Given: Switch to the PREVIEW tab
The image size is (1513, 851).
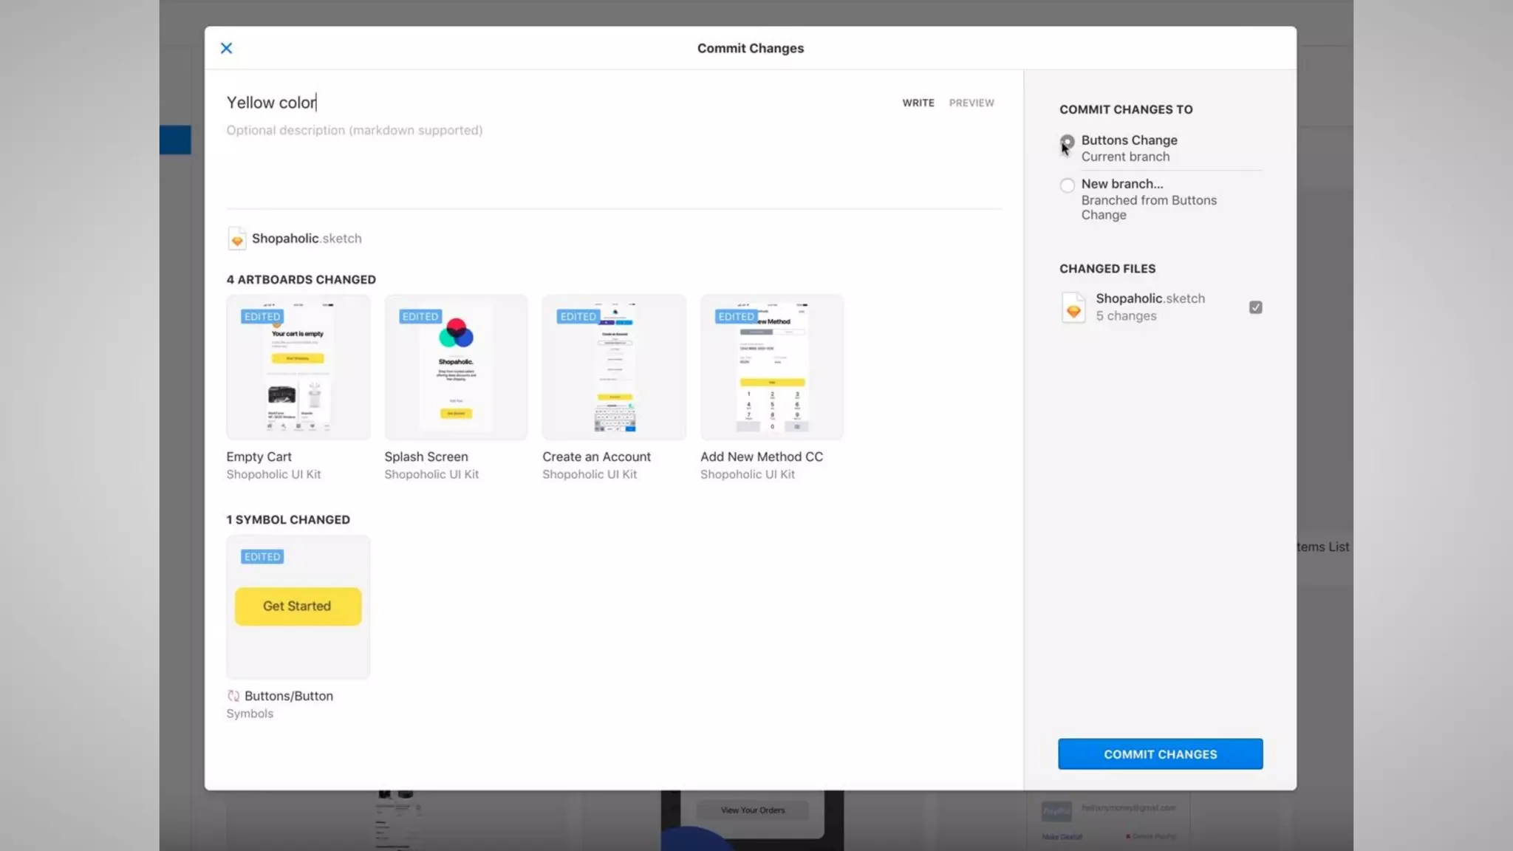Looking at the screenshot, I should coord(971,103).
